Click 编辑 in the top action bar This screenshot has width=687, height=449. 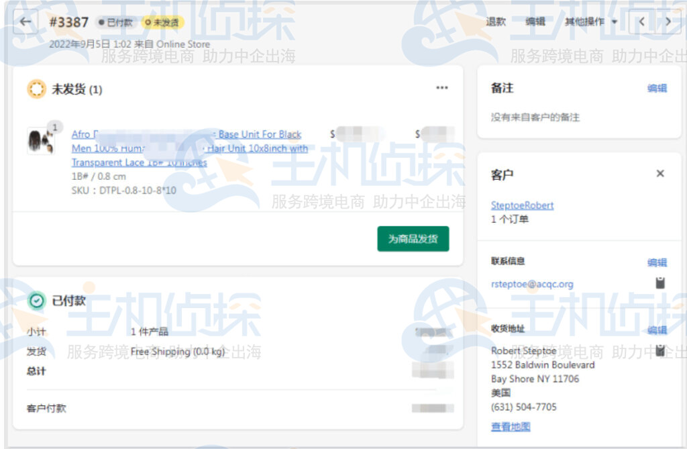pyautogui.click(x=535, y=21)
